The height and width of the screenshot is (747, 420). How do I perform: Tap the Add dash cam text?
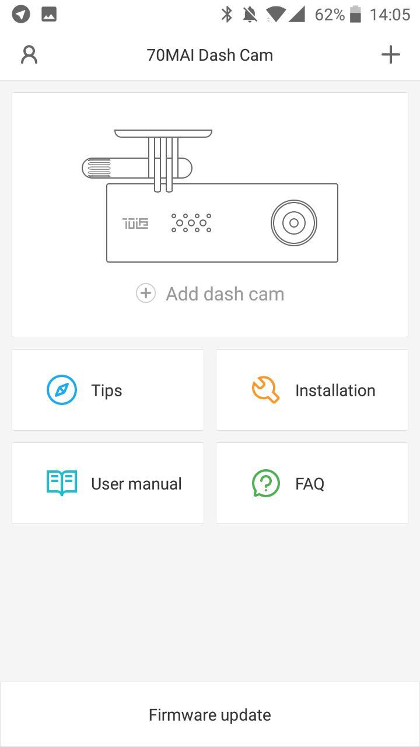(x=225, y=294)
